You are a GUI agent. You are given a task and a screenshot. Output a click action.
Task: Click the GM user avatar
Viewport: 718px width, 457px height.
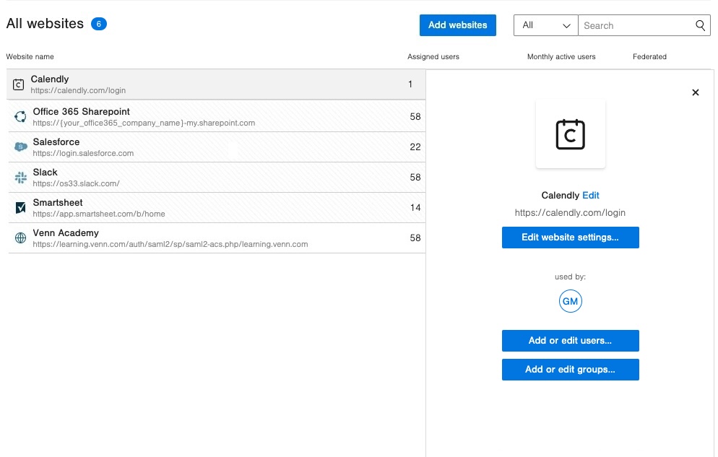click(x=570, y=301)
